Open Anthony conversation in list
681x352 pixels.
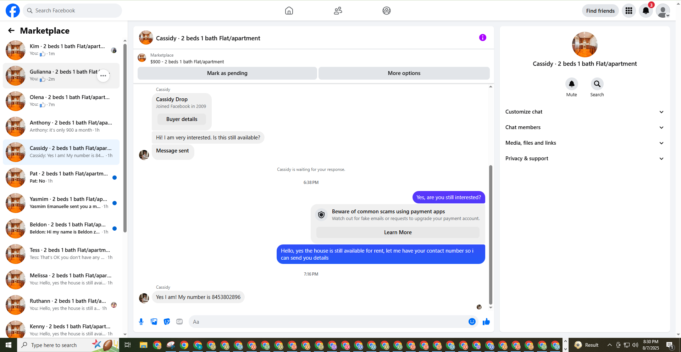[61, 127]
